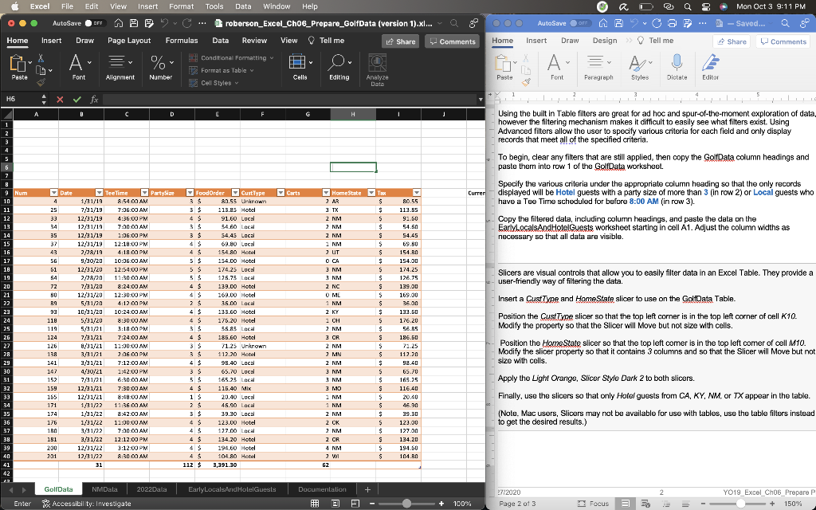Click the Save icon in Excel title bar
This screenshot has width=816, height=510.
(x=134, y=23)
